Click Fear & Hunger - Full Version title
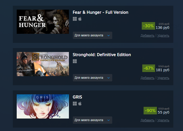The width and height of the screenshot is (183, 131). click(x=101, y=12)
